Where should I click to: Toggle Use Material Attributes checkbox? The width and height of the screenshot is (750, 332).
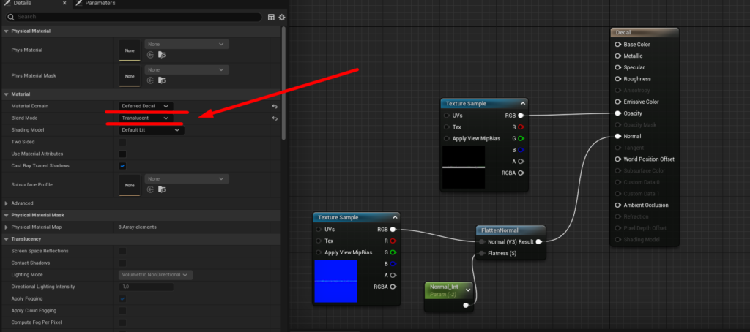[122, 154]
